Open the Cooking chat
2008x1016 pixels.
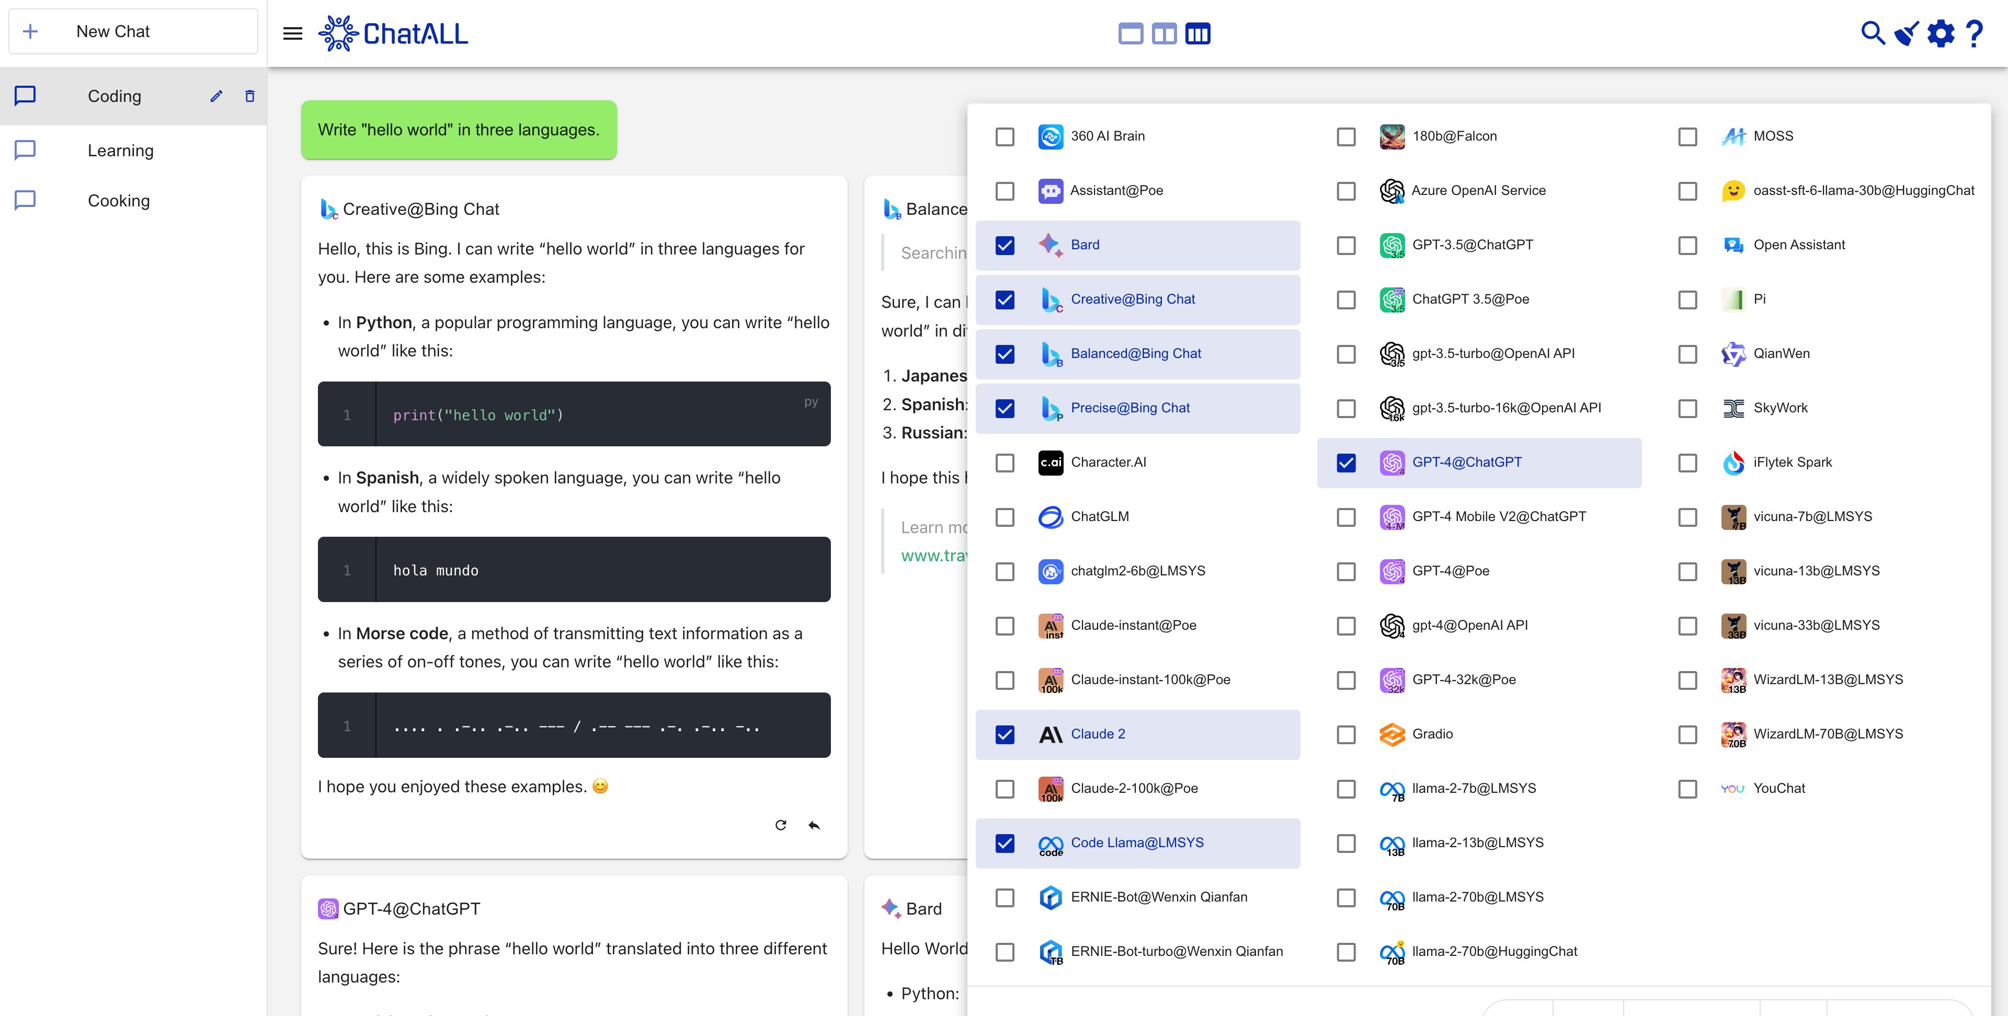click(x=133, y=200)
